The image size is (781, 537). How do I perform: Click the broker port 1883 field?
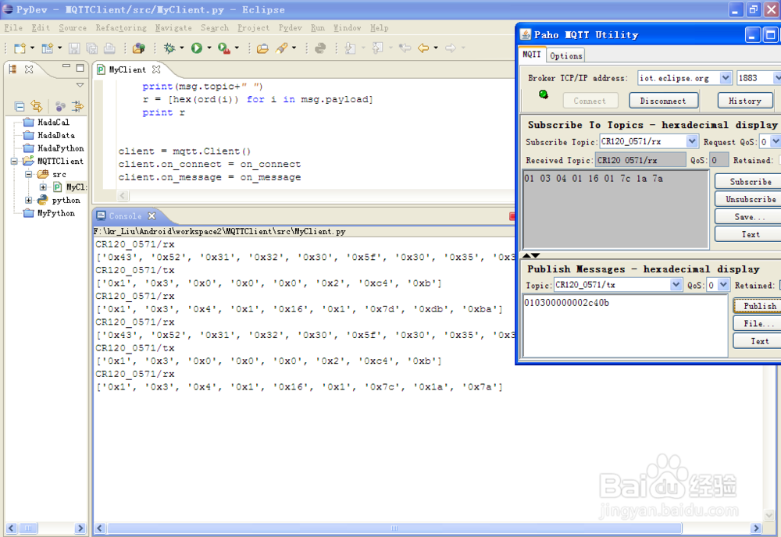coord(755,77)
